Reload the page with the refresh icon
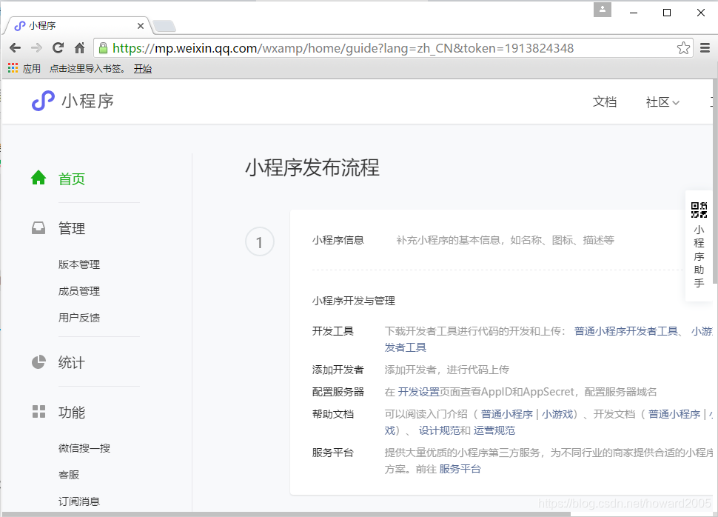Image resolution: width=718 pixels, height=517 pixels. [58, 47]
